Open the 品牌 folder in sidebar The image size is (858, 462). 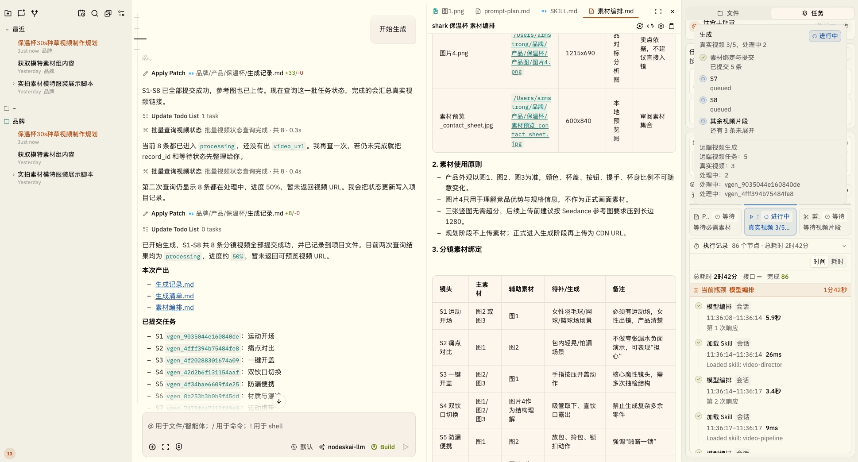[x=19, y=121]
